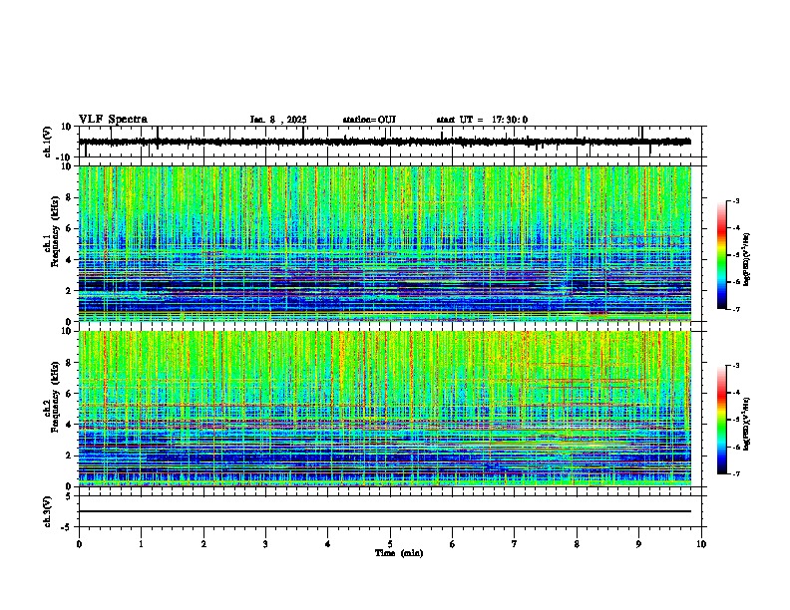The width and height of the screenshot is (790, 610).
Task: Click the "ch.1(V)" waveform axis label
Action: pyautogui.click(x=48, y=142)
